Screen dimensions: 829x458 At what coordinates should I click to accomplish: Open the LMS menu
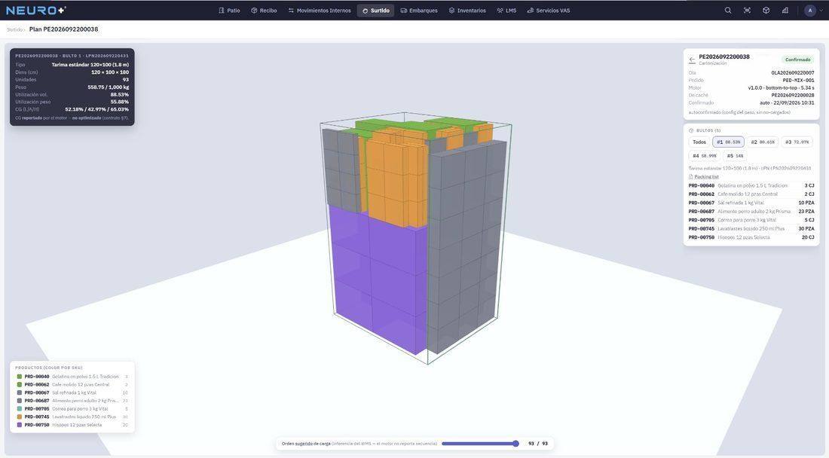506,11
